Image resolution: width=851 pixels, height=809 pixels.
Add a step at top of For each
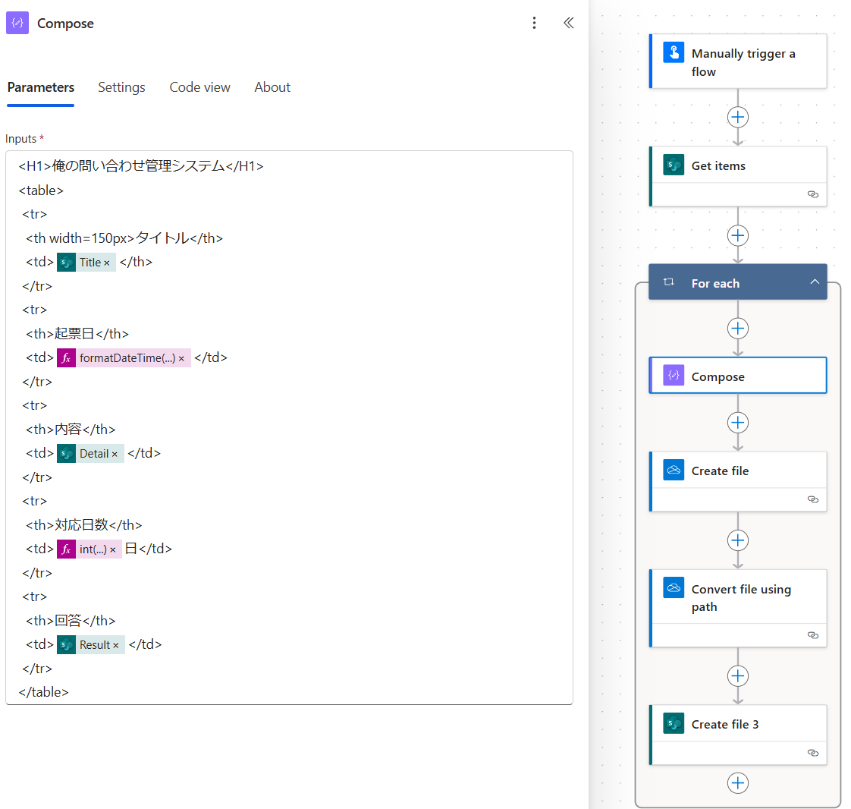737,329
